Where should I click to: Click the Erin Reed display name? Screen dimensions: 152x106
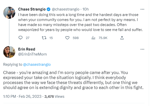point(27,49)
